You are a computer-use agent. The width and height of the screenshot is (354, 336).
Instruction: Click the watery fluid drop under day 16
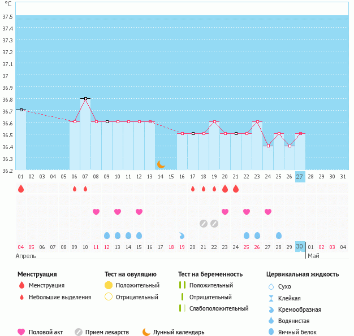[x=182, y=235]
